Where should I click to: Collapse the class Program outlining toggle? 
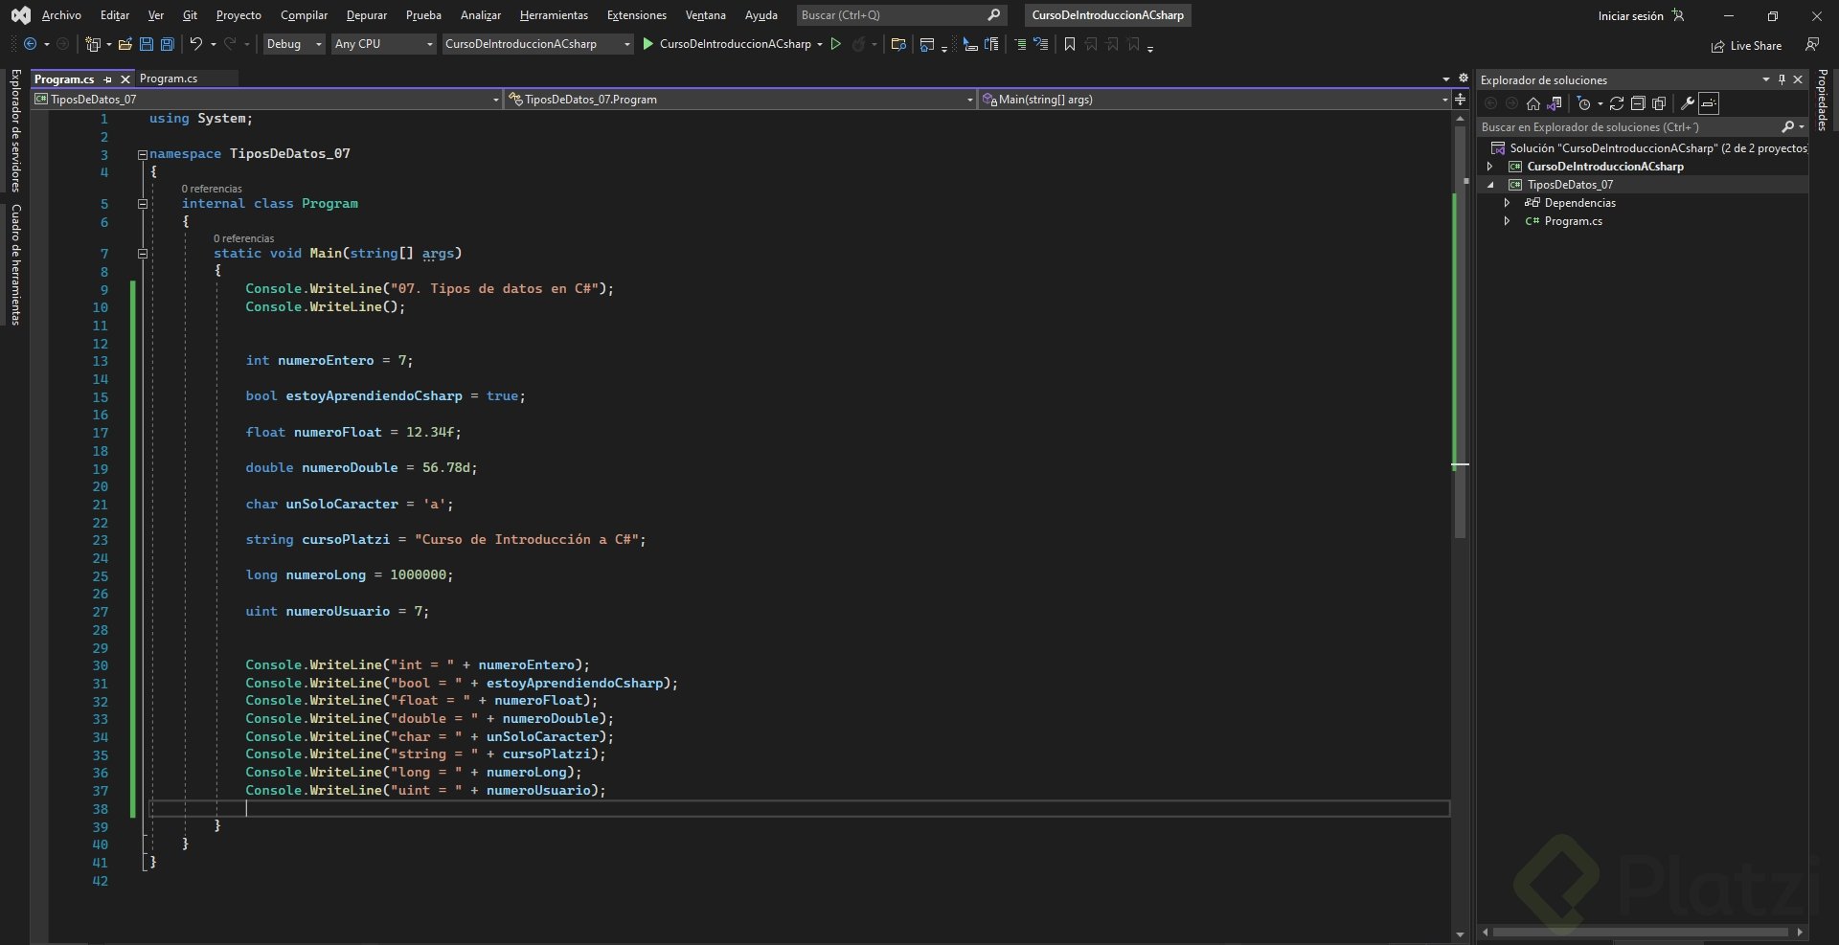point(142,204)
